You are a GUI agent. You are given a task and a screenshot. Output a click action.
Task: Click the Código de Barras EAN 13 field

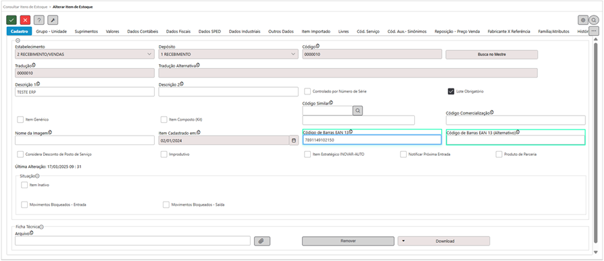click(x=372, y=140)
